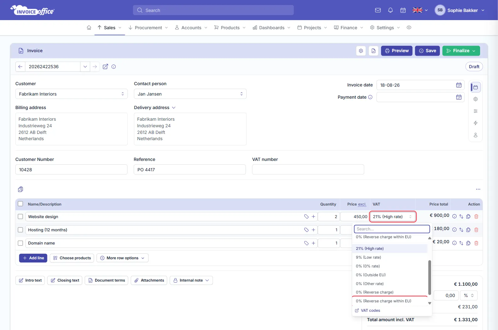Open language flag selector

(x=420, y=10)
